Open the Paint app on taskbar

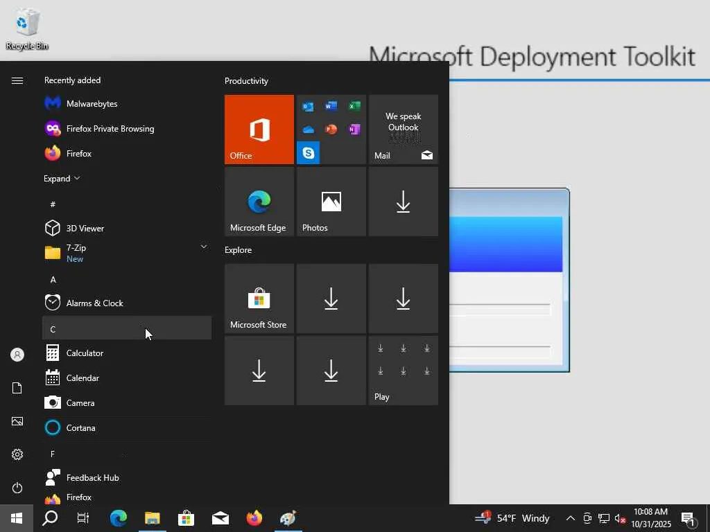point(288,518)
